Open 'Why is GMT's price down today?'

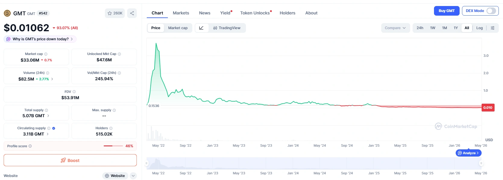tap(40, 39)
